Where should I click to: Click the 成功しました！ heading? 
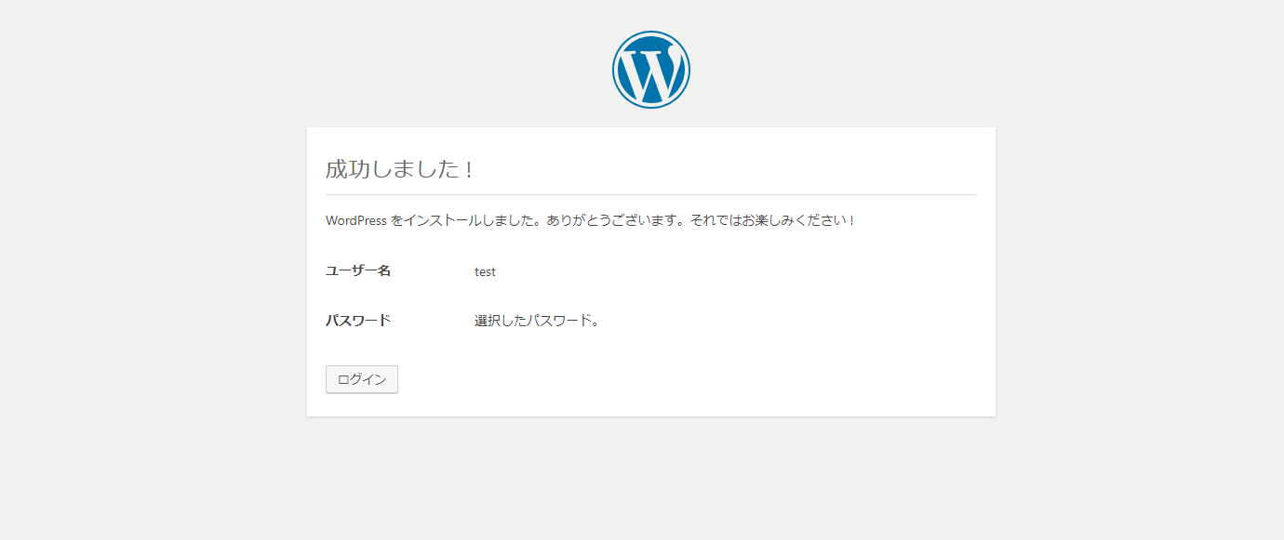[x=401, y=169]
